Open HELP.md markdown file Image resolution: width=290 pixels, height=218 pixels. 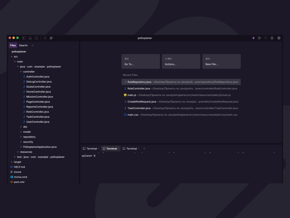click(x=19, y=167)
